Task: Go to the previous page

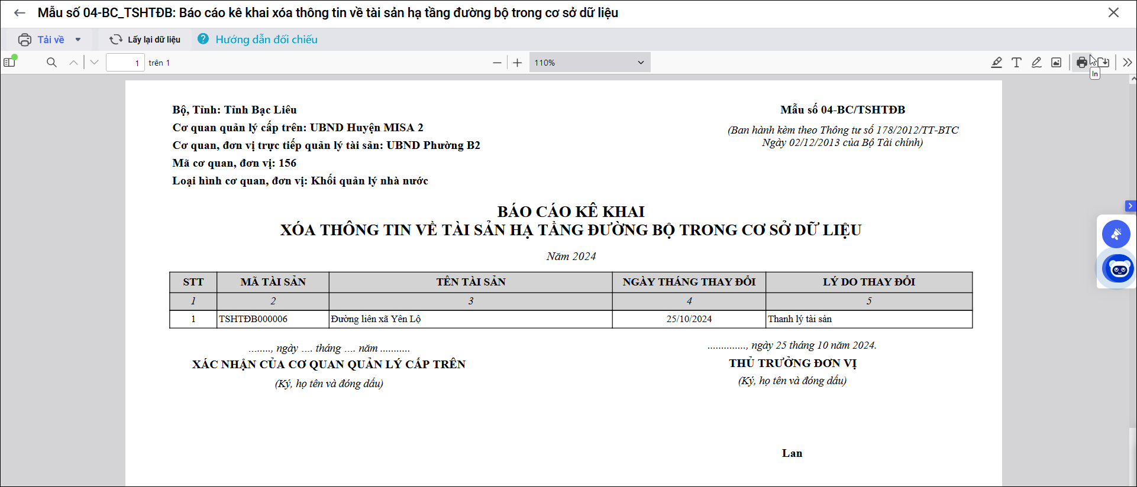Action: [x=73, y=62]
